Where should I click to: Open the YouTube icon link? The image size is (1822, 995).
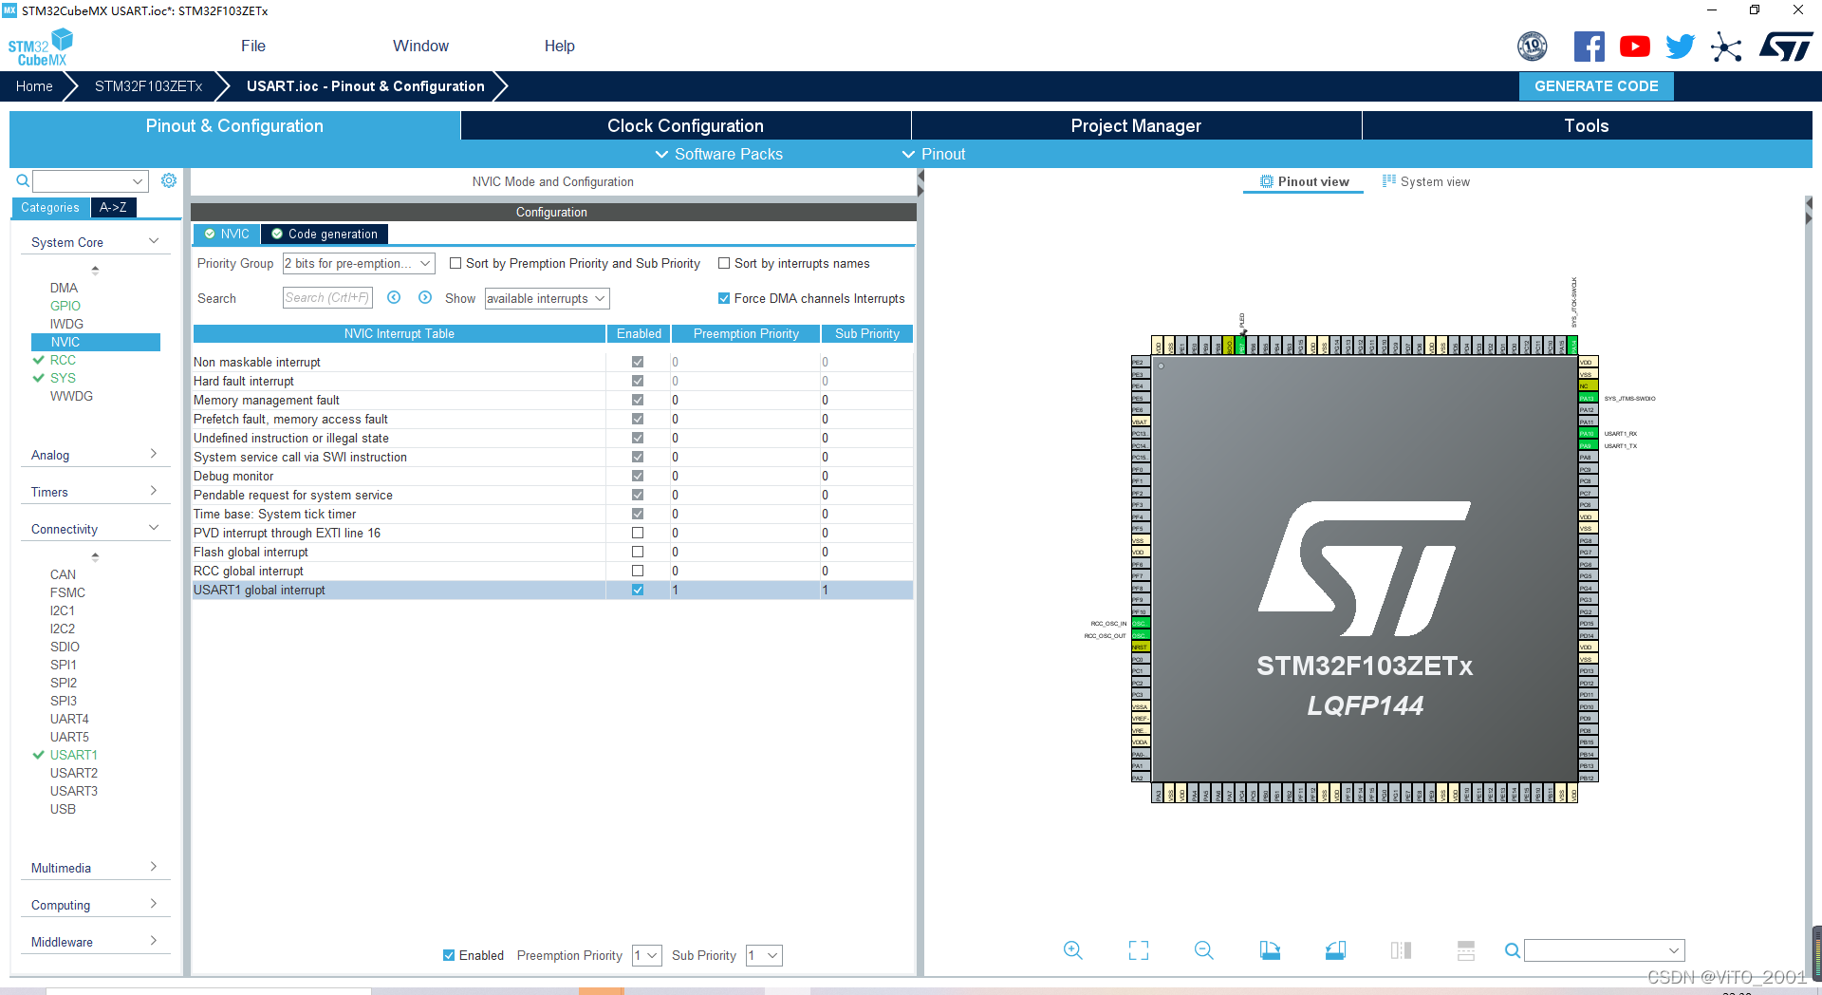[1634, 47]
